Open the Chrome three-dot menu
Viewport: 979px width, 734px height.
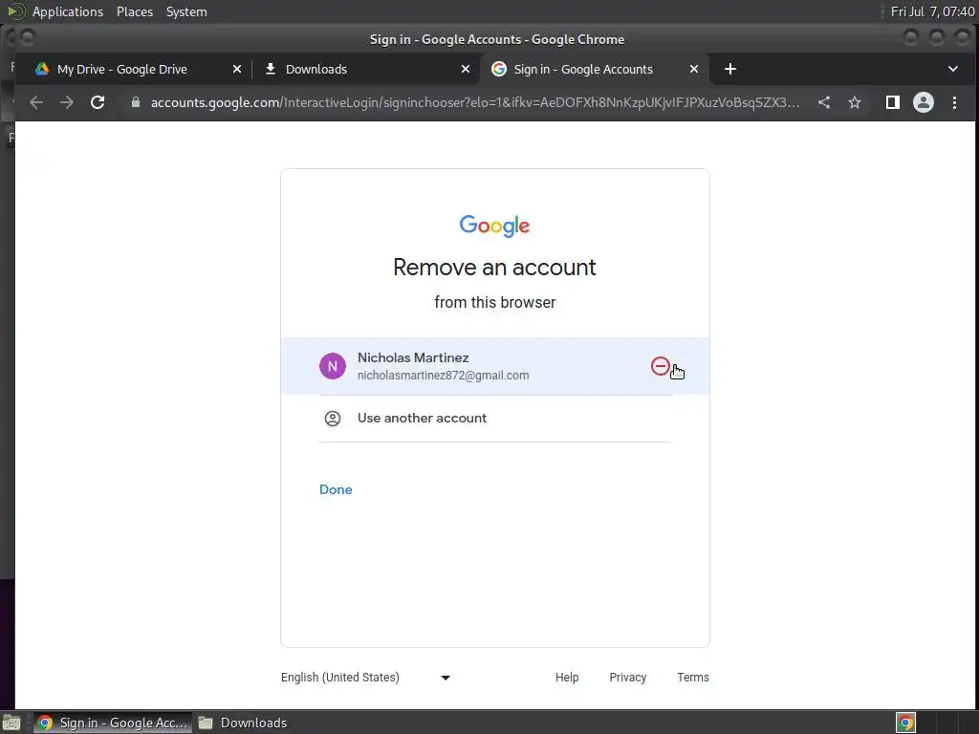pyautogui.click(x=954, y=102)
